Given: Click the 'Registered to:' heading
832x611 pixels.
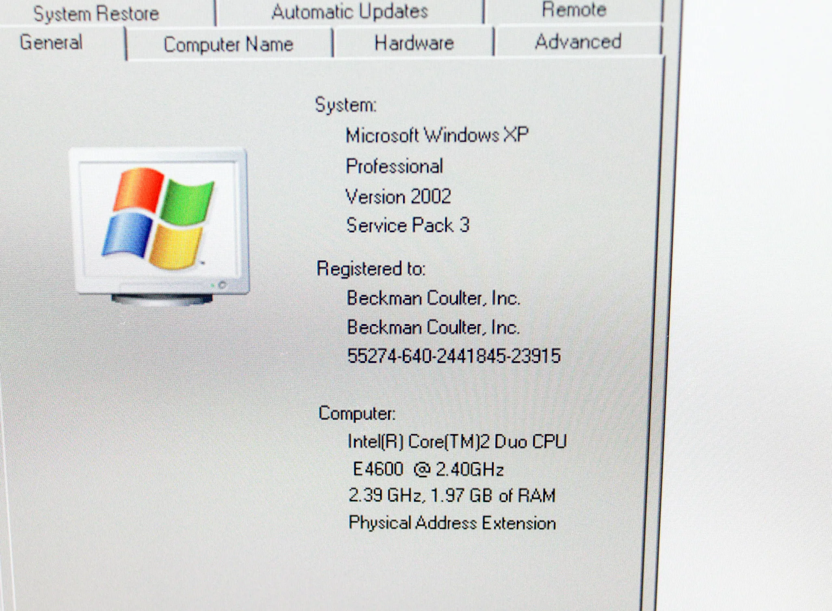Looking at the screenshot, I should click(x=371, y=269).
